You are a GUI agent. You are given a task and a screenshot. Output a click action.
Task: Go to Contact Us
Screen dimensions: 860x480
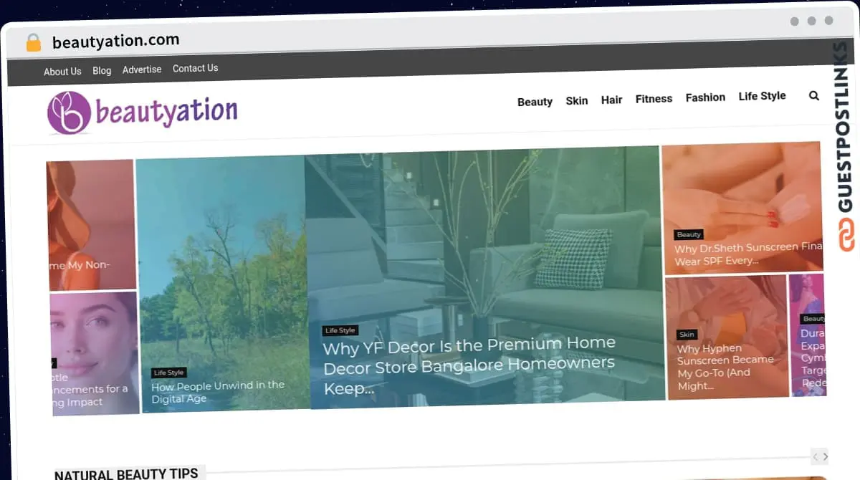coord(195,68)
